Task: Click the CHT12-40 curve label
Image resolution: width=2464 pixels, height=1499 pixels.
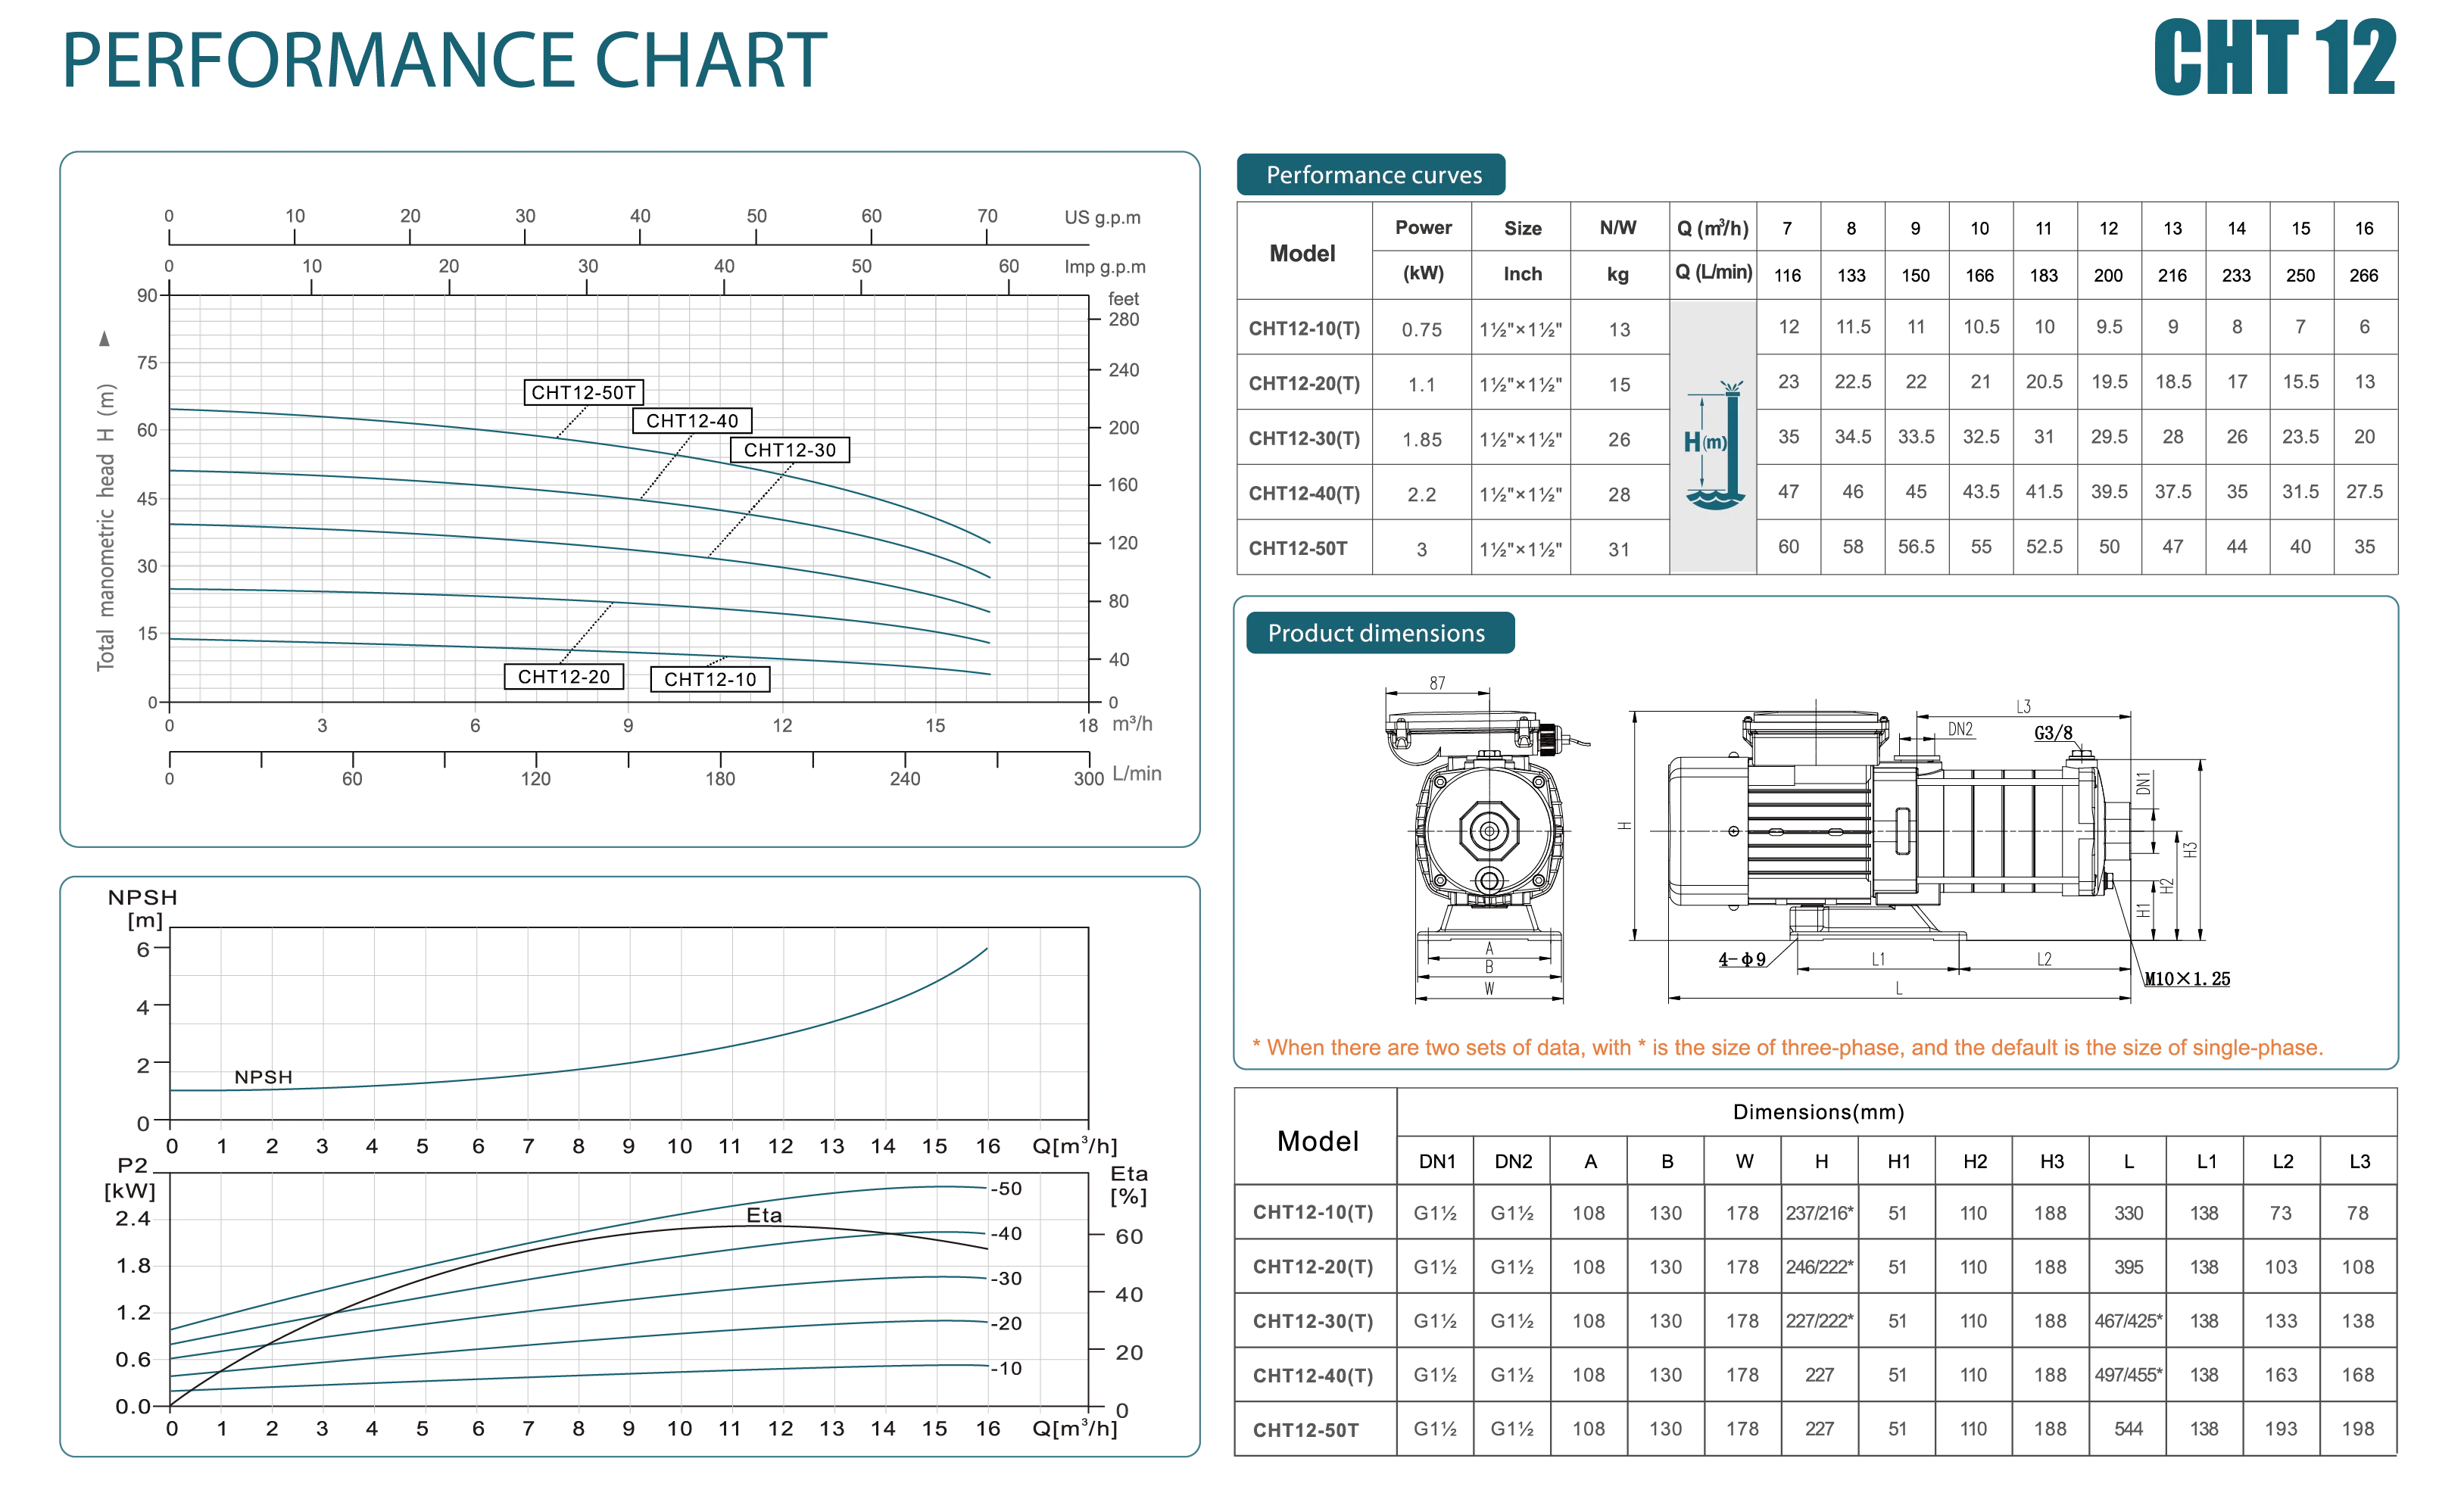Action: (x=692, y=421)
